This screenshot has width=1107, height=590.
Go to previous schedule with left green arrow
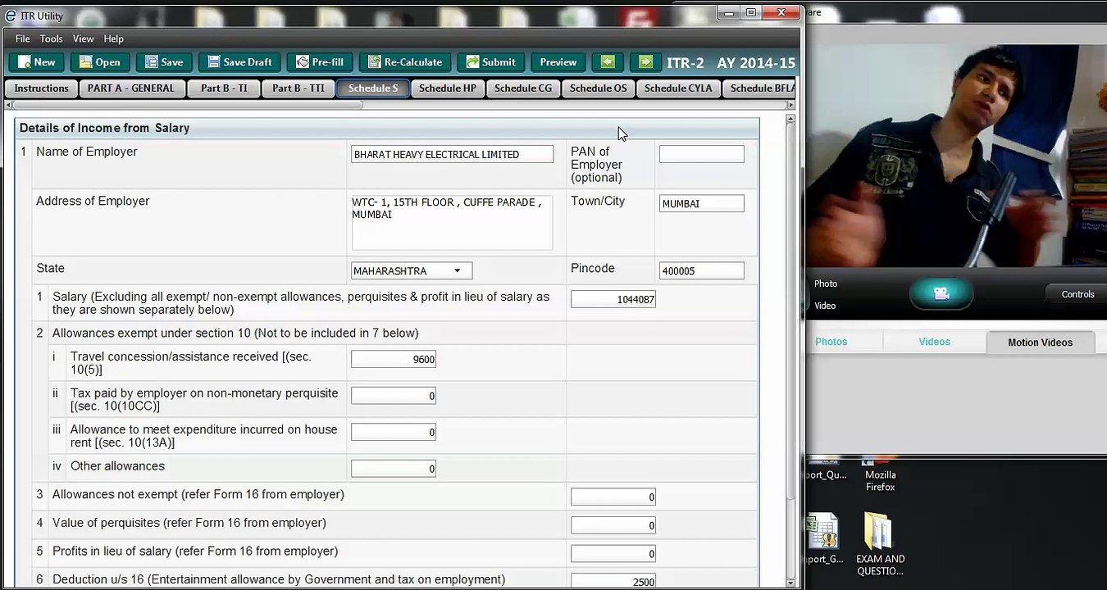(608, 62)
